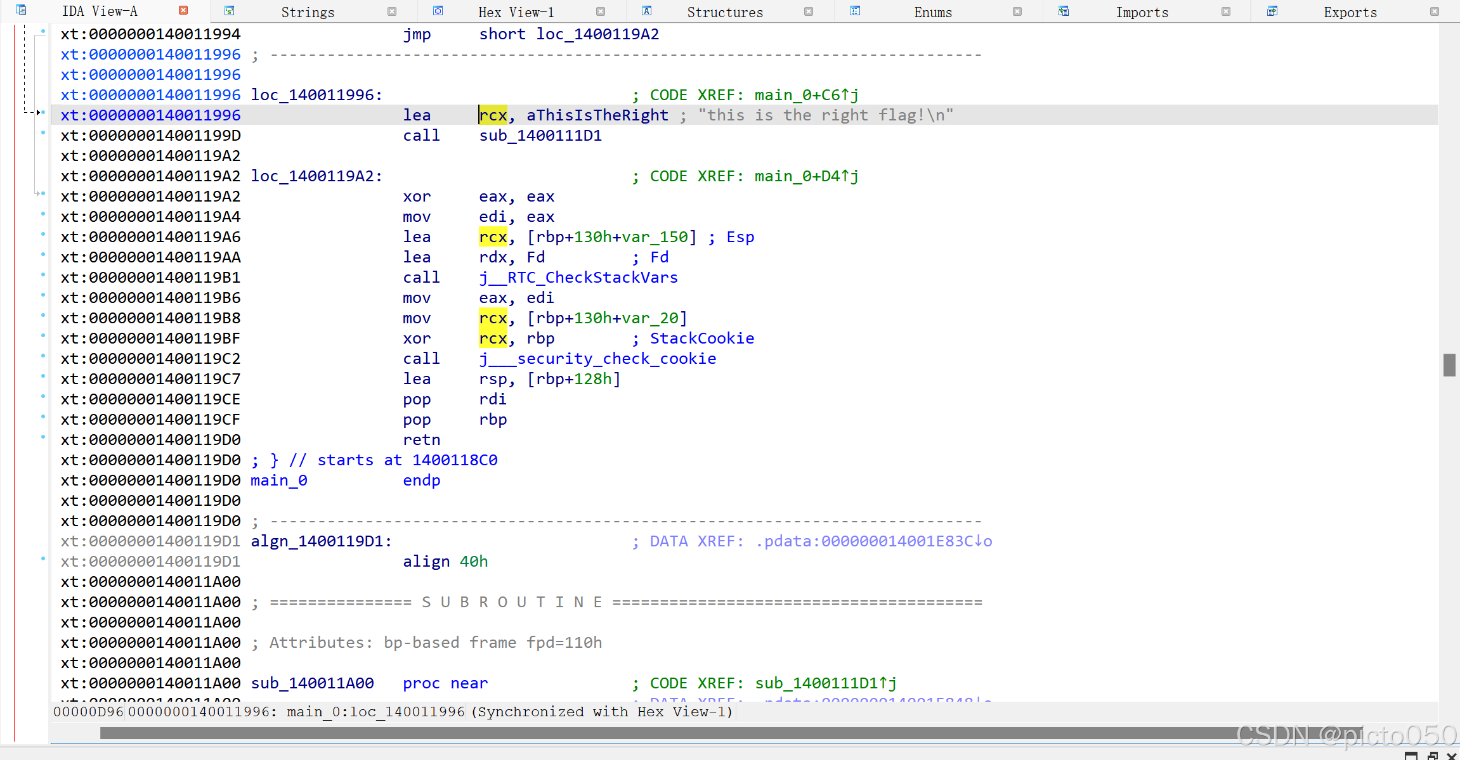Screen dimensions: 1460x760
Task: Toggle breakpoint dot at retn instruction
Action: (x=43, y=437)
